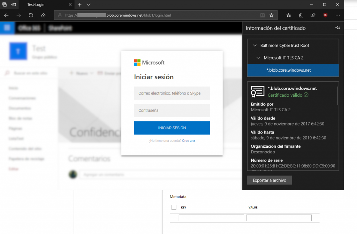This screenshot has width=357, height=234.
Task: Check the Metadata select-all checkbox
Action: [x=174, y=207]
